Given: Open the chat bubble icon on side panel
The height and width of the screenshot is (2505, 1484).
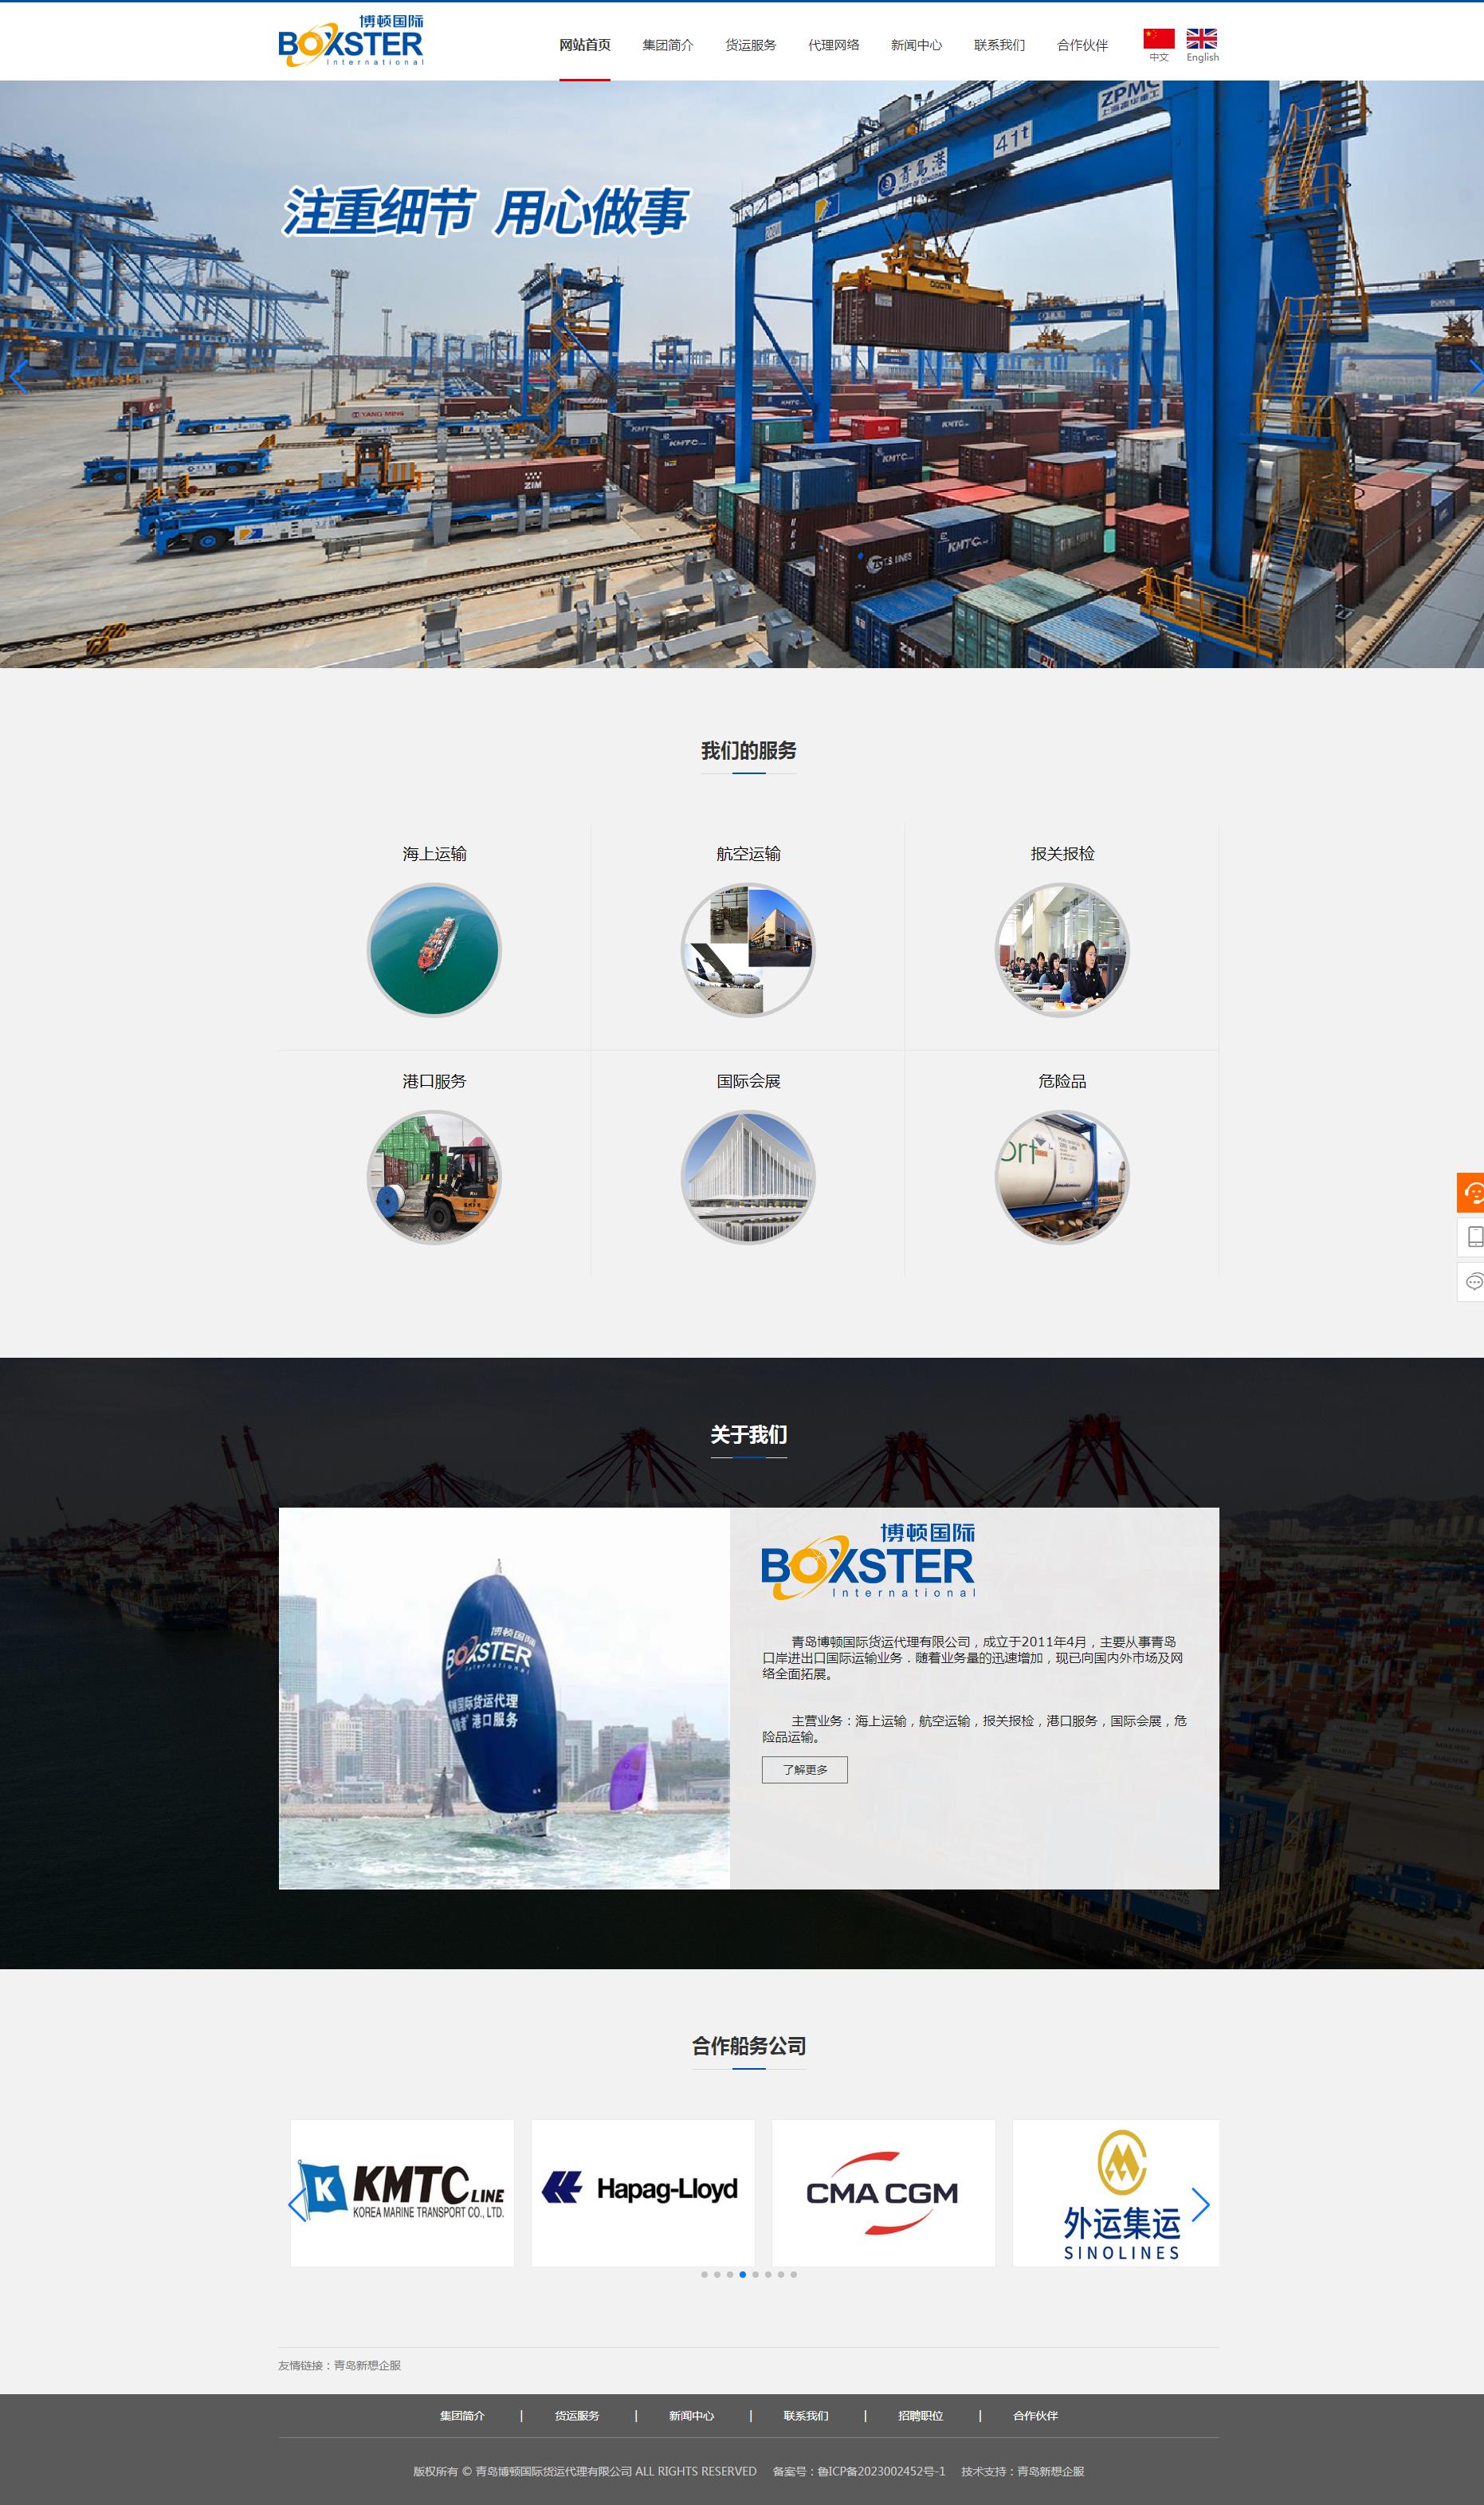Looking at the screenshot, I should click(1472, 1281).
